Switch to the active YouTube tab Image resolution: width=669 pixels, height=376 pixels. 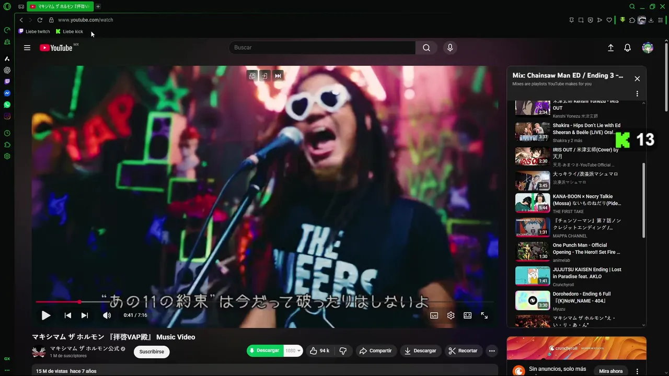pos(60,6)
